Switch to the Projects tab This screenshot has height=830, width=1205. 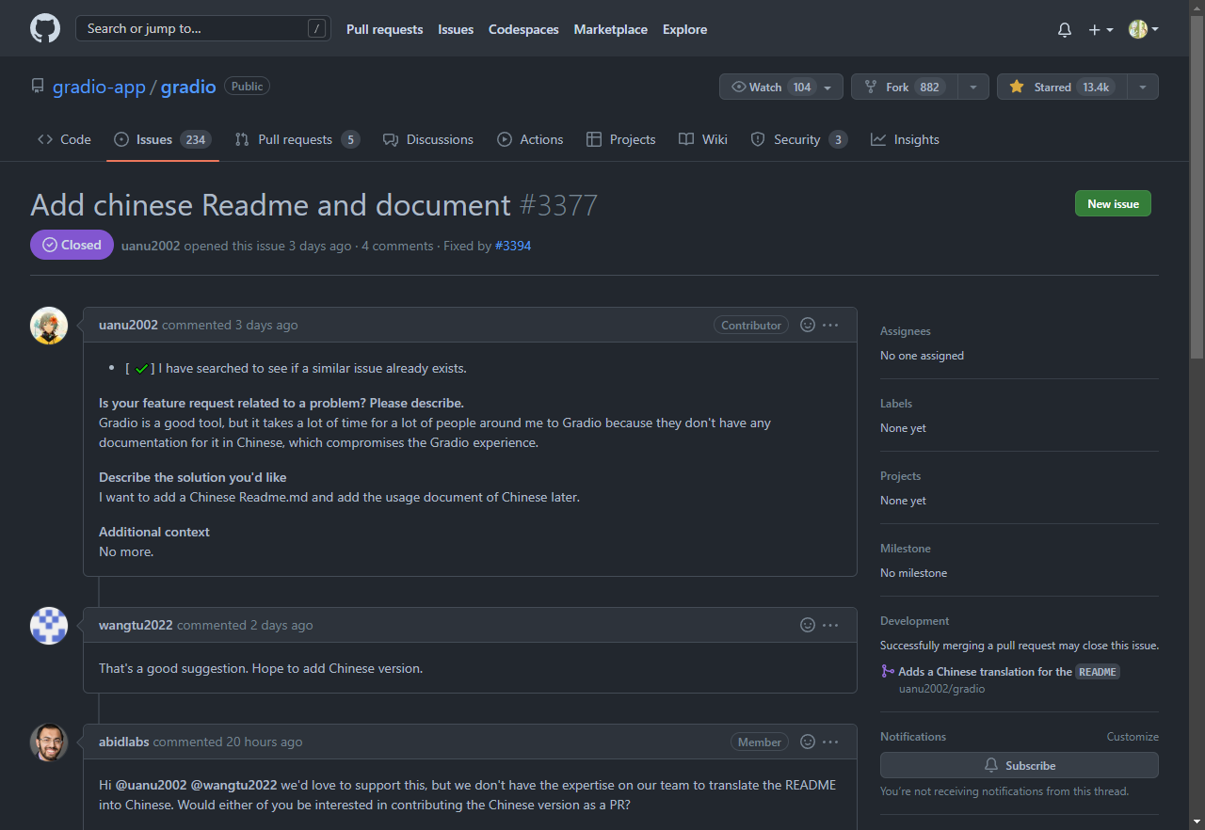(620, 139)
